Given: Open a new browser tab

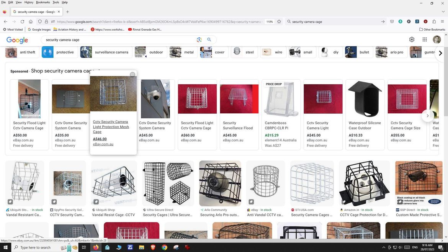Looking at the screenshot, I should click(x=67, y=12).
